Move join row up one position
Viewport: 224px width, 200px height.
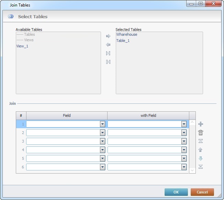(201, 150)
